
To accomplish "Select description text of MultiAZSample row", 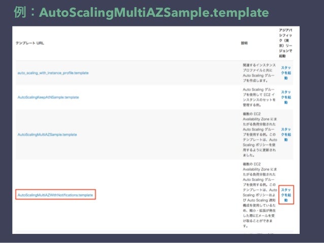I will click(260, 134).
